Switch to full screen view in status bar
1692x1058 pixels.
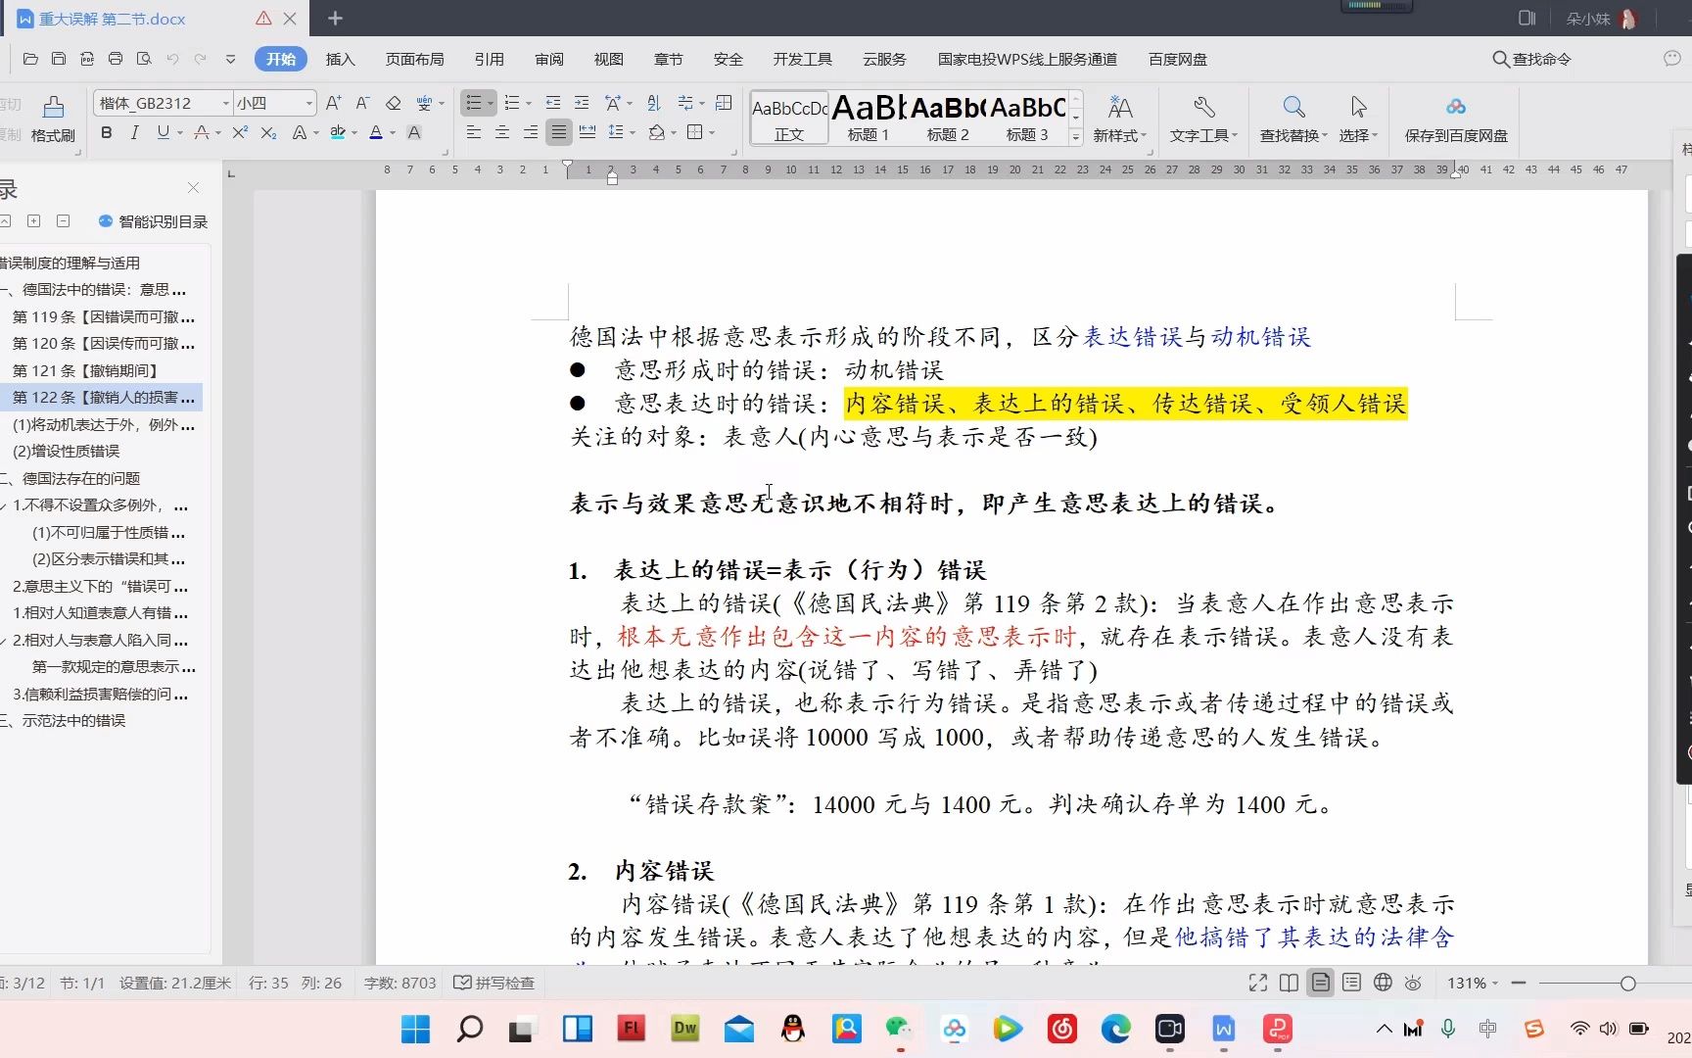[1257, 983]
